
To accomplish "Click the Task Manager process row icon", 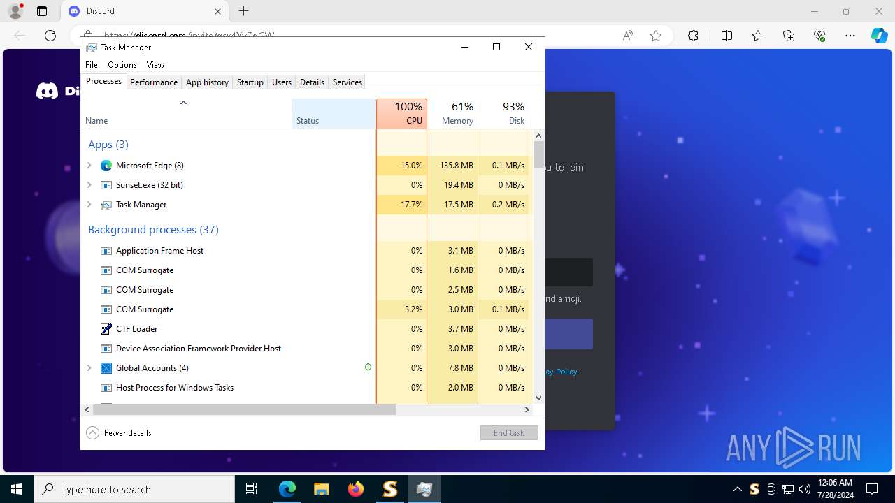I will pyautogui.click(x=106, y=205).
